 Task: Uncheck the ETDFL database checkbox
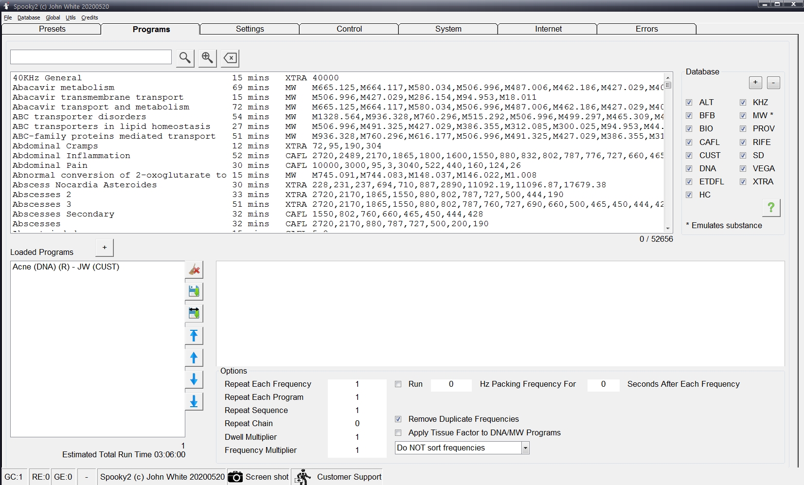tap(689, 181)
